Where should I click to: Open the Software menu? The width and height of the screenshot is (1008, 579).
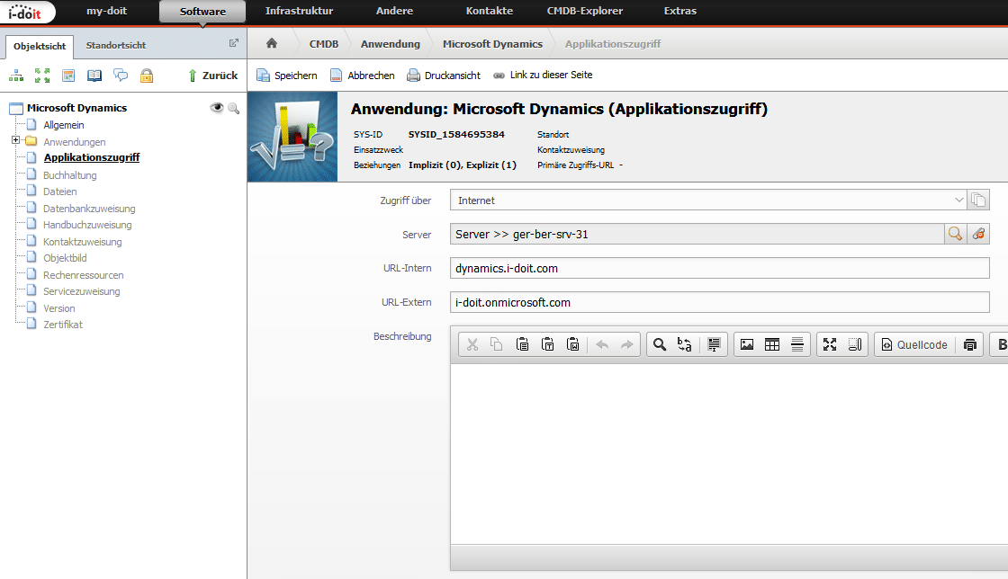point(202,12)
